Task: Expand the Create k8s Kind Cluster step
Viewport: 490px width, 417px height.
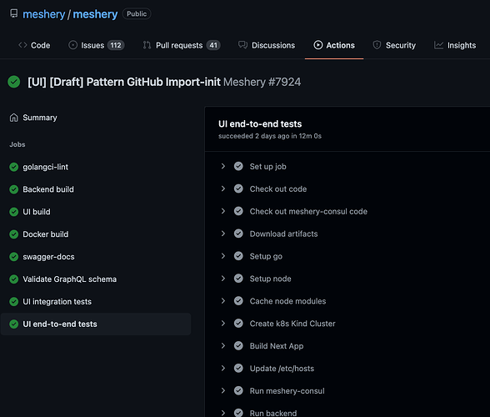Action: (x=223, y=323)
